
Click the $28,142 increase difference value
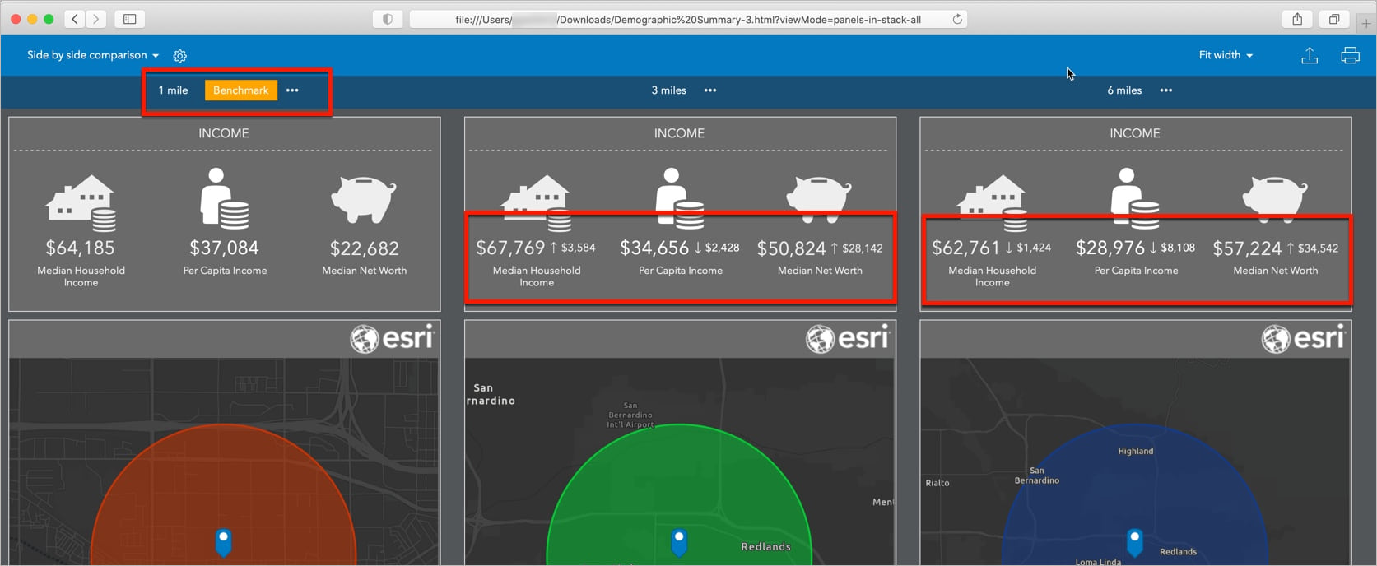click(862, 248)
